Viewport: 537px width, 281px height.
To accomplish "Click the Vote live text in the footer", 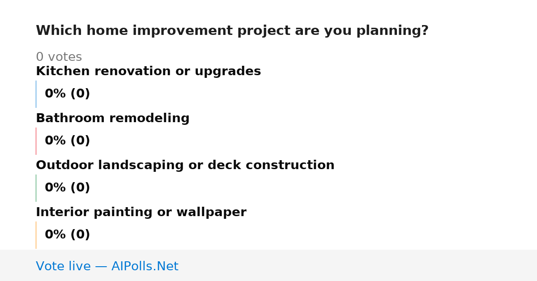I will tap(63, 266).
